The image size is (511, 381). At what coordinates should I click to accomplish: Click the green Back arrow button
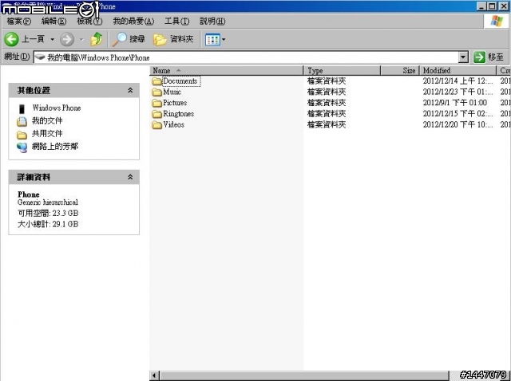(11, 39)
